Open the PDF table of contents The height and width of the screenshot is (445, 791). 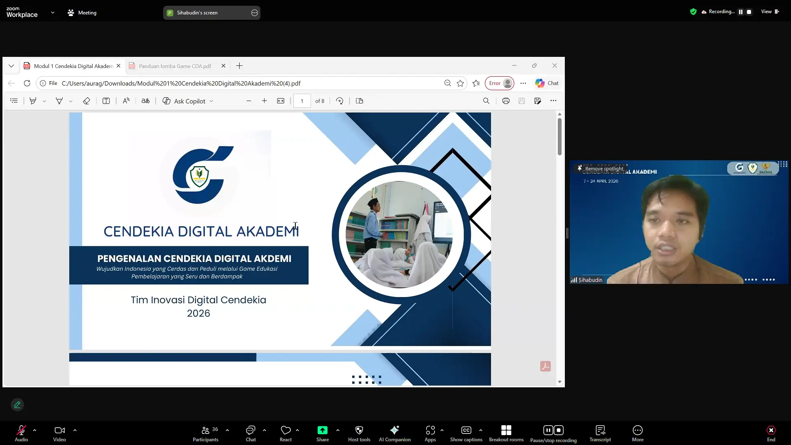pyautogui.click(x=14, y=101)
